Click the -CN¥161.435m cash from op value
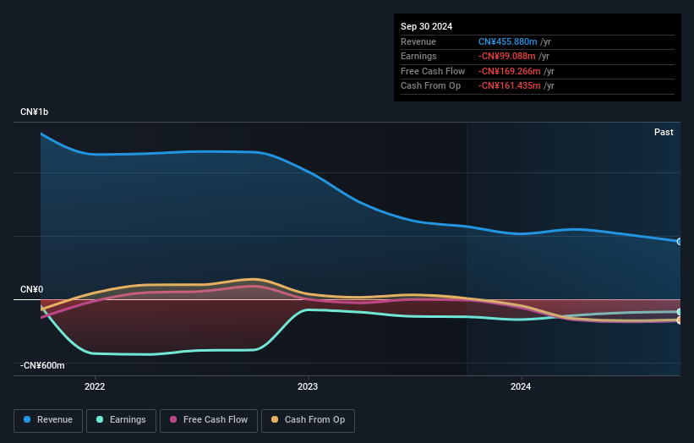The width and height of the screenshot is (694, 443). pos(510,86)
